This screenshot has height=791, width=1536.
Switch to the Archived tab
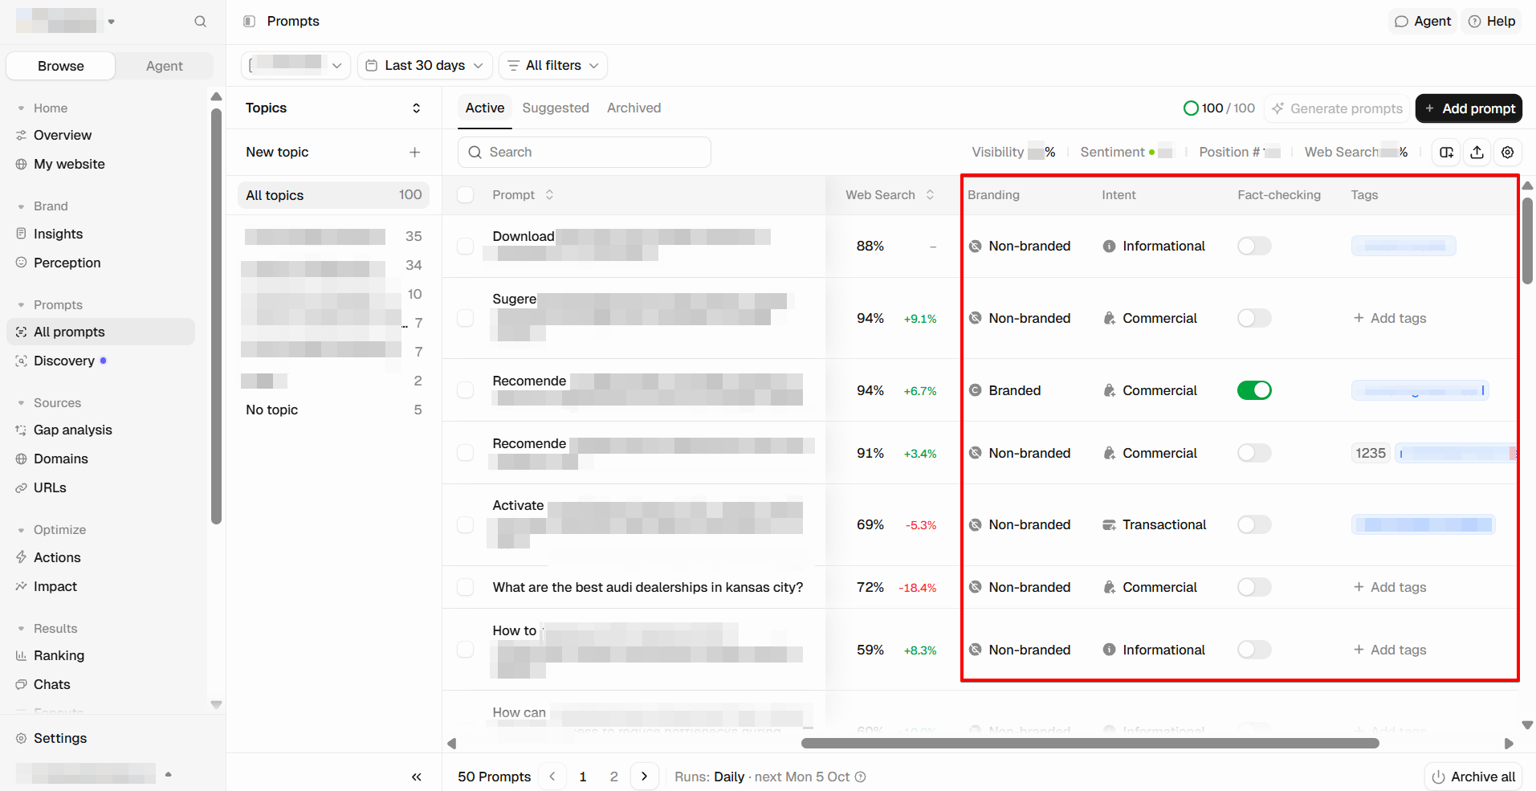point(634,108)
